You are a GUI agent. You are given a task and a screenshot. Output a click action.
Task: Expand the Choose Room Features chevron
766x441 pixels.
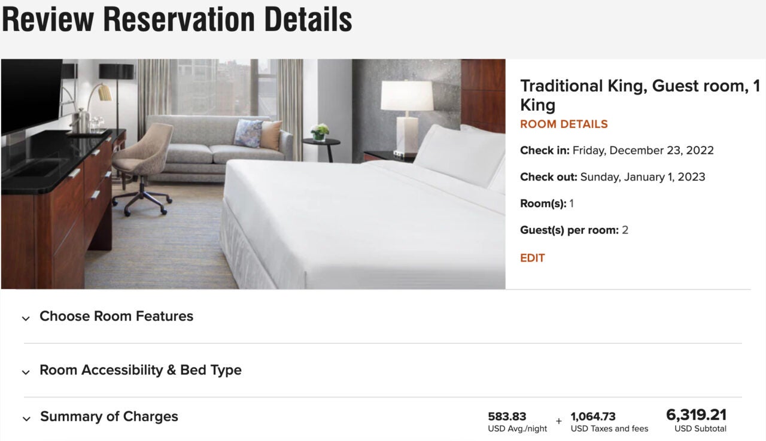pyautogui.click(x=26, y=318)
